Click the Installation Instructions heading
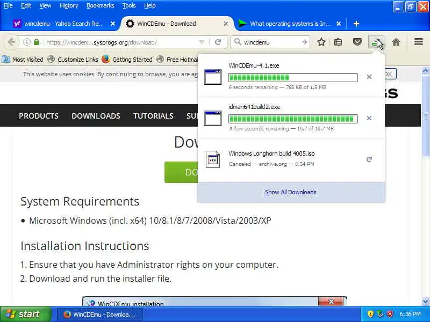This screenshot has width=430, height=322. point(85,246)
